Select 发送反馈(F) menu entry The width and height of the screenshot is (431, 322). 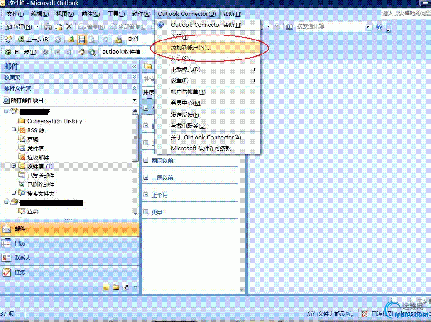[207, 115]
